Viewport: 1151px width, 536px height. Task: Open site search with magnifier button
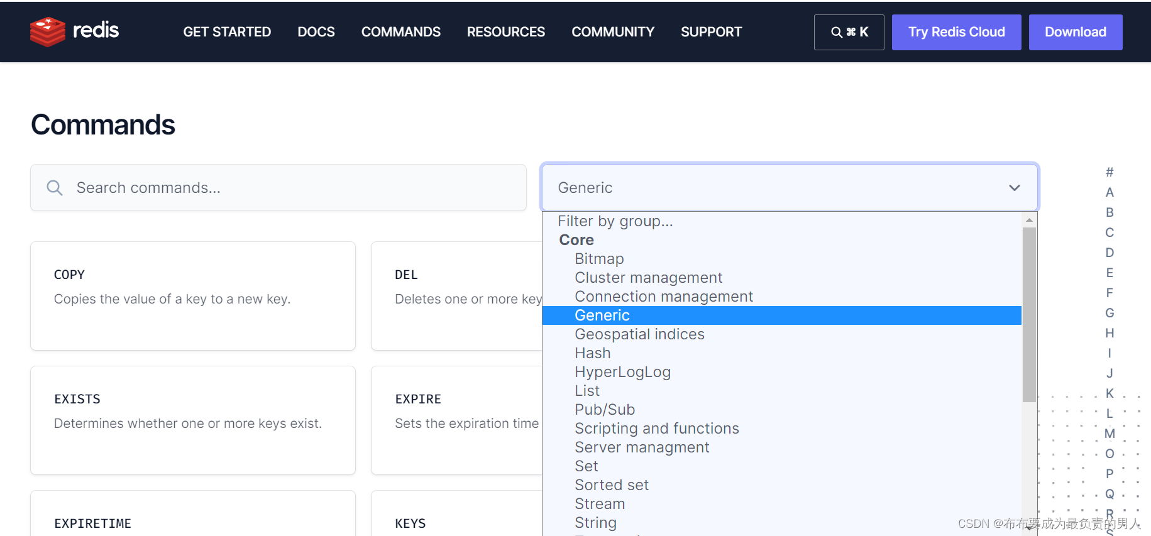click(849, 32)
